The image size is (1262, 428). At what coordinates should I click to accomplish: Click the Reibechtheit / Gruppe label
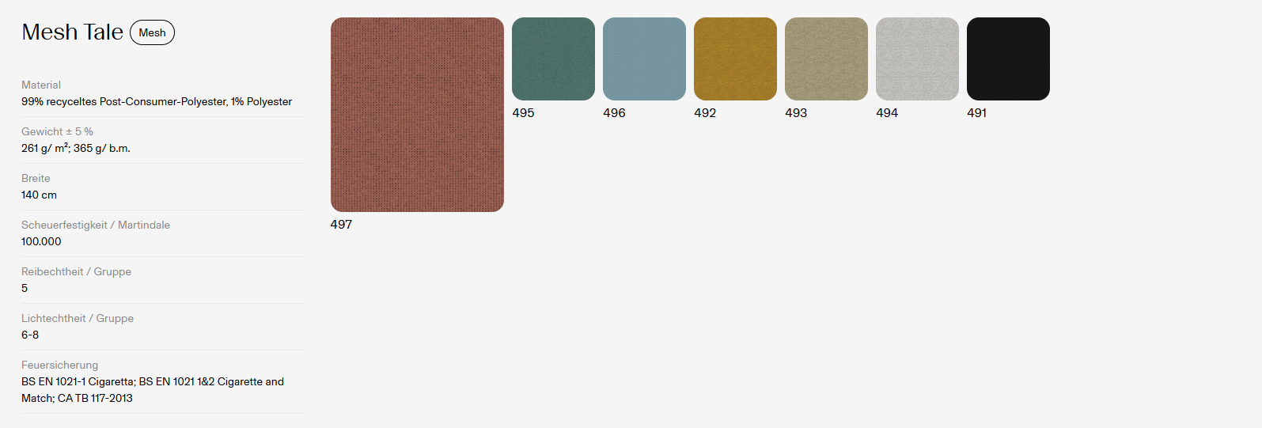point(76,271)
